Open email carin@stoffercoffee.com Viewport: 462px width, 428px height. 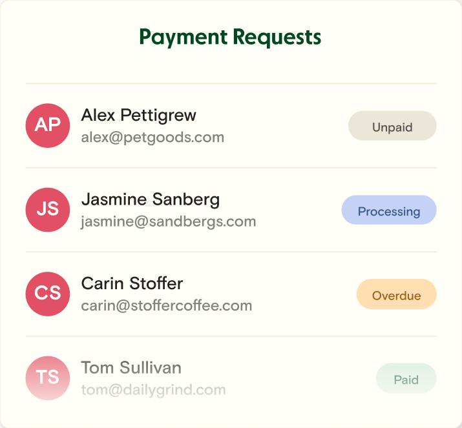point(167,305)
